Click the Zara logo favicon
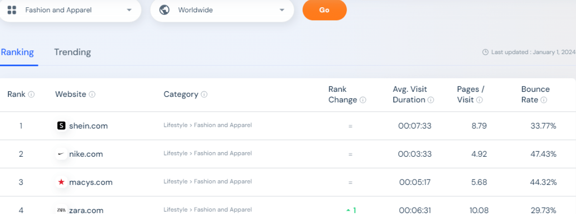Viewport: 576px width, 214px height. [61, 210]
